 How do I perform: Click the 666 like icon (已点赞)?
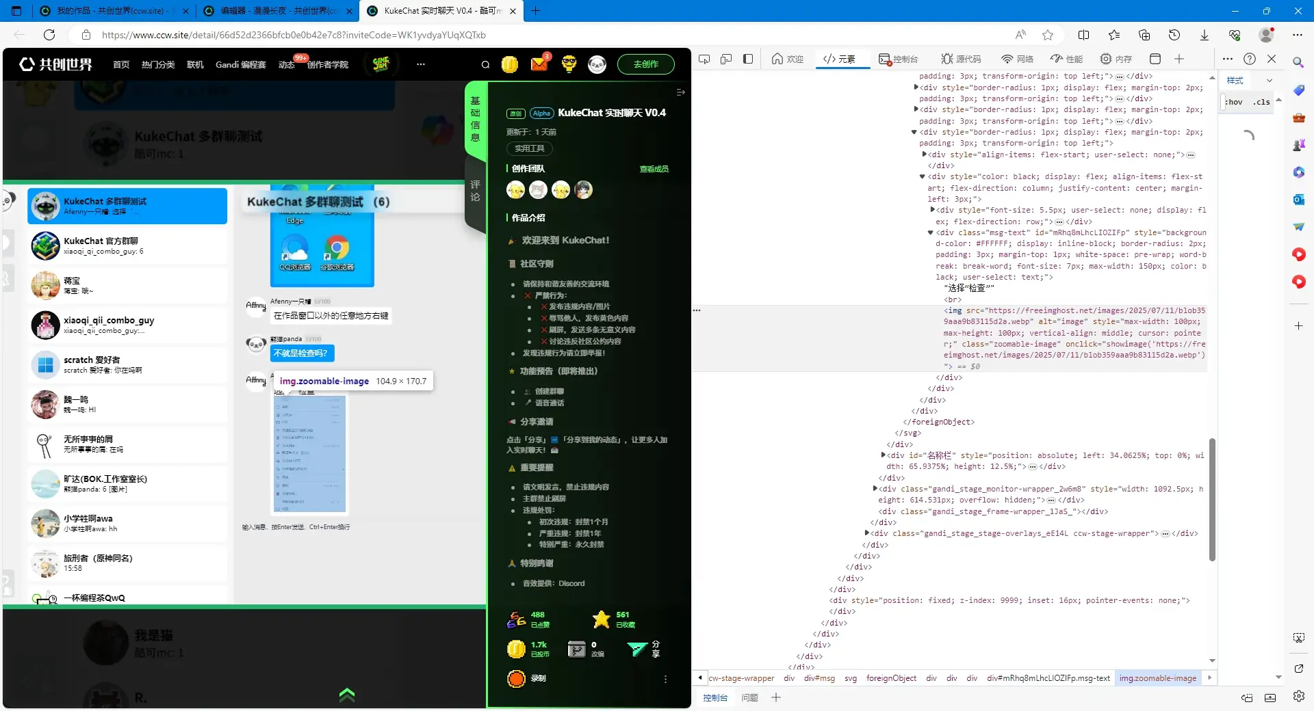tap(517, 620)
